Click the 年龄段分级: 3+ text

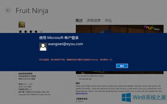click(25, 89)
